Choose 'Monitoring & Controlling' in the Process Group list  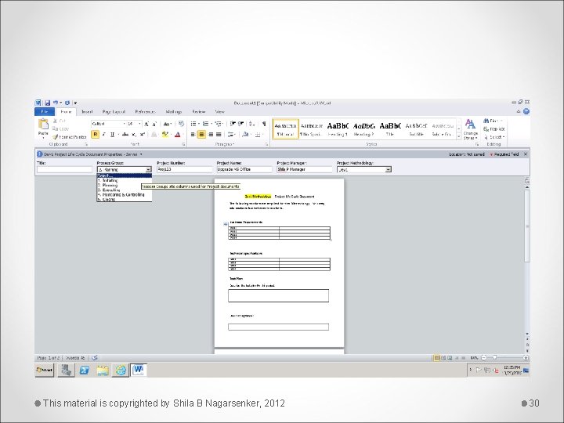tap(124, 194)
